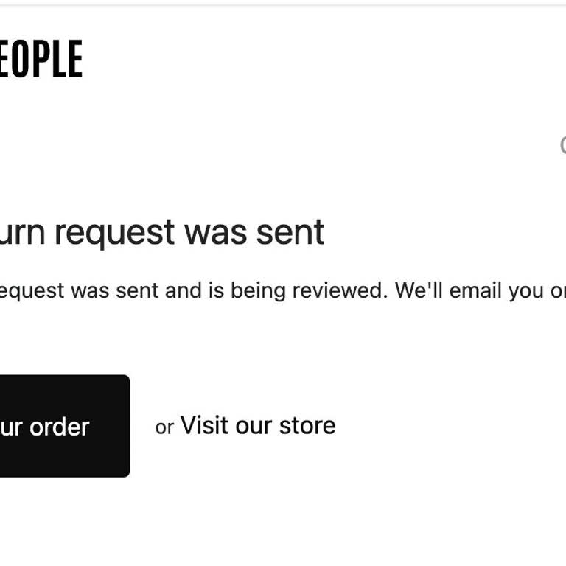
Task: Click the word 'order' on the black button
Action: [x=59, y=427]
